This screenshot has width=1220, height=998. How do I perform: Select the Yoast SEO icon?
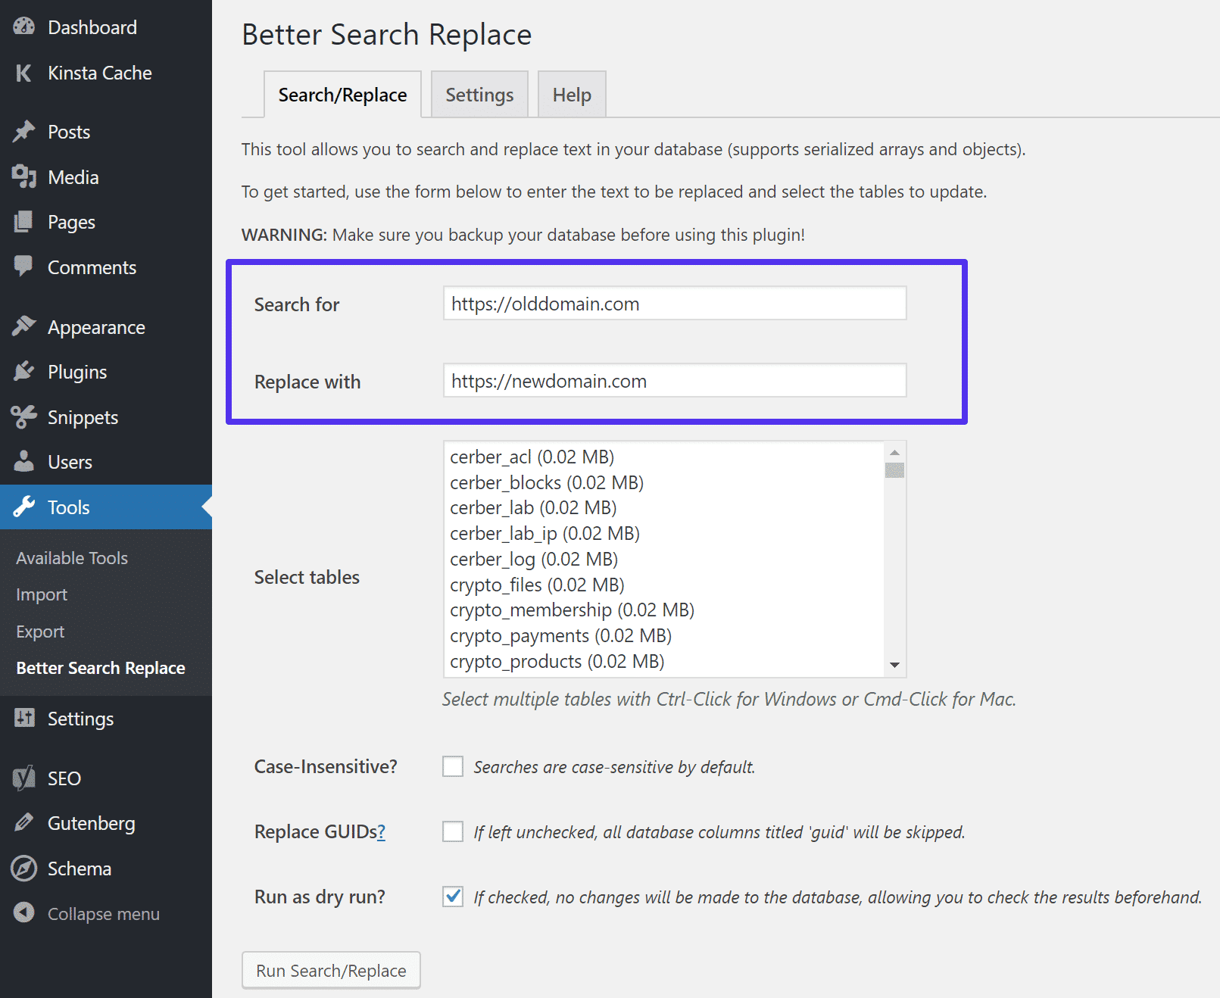pyautogui.click(x=23, y=778)
